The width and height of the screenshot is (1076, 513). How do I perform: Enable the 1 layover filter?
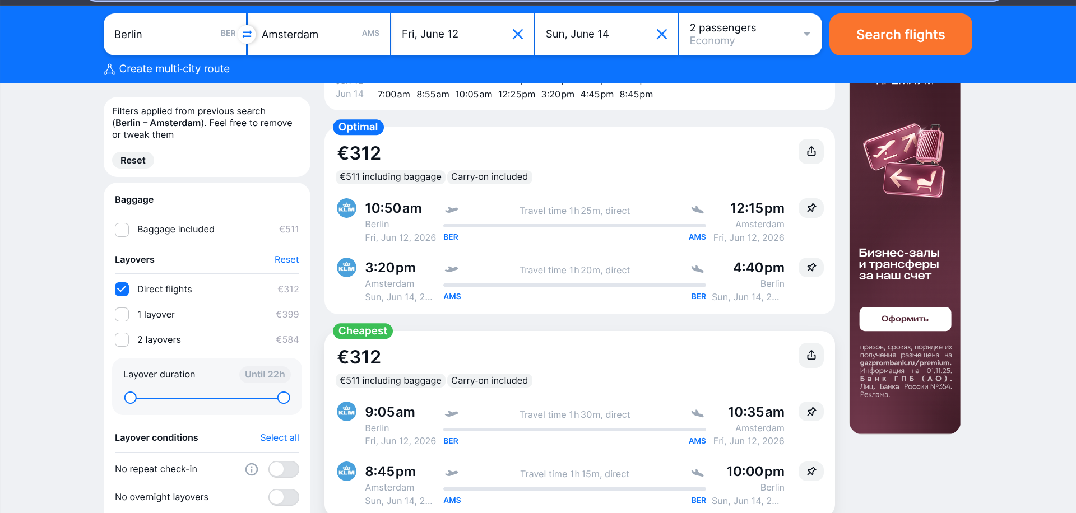122,315
